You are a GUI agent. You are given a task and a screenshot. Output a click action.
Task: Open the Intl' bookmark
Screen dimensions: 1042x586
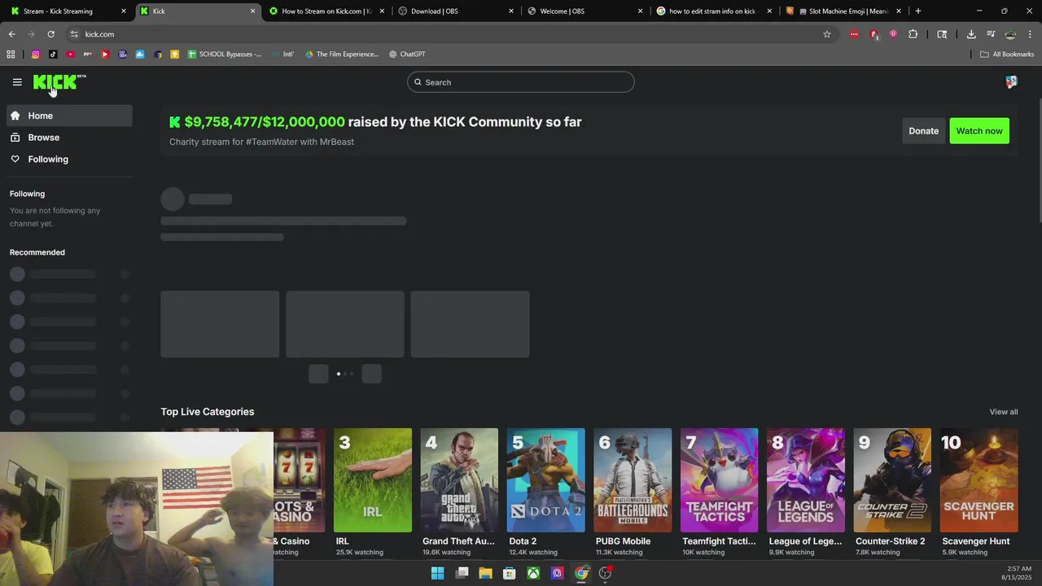pyautogui.click(x=282, y=55)
